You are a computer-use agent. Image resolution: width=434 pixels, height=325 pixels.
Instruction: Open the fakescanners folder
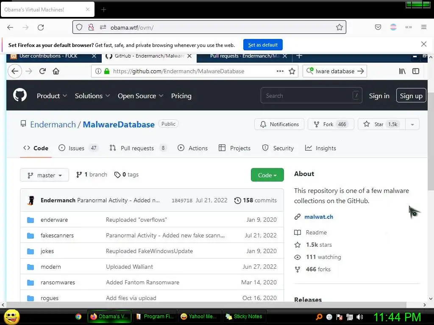57,235
